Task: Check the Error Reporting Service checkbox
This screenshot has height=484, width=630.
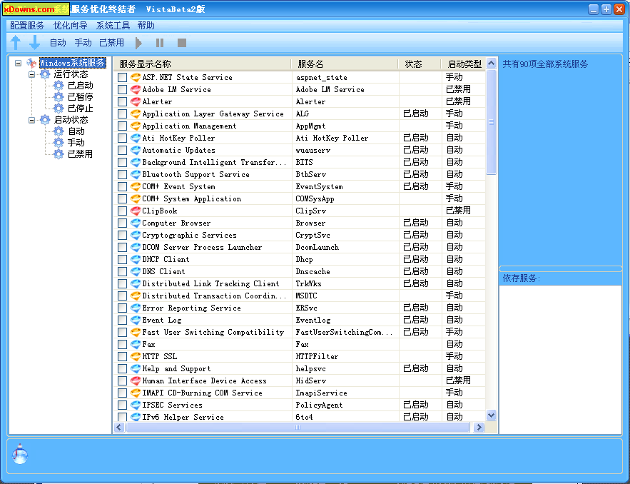Action: (122, 308)
